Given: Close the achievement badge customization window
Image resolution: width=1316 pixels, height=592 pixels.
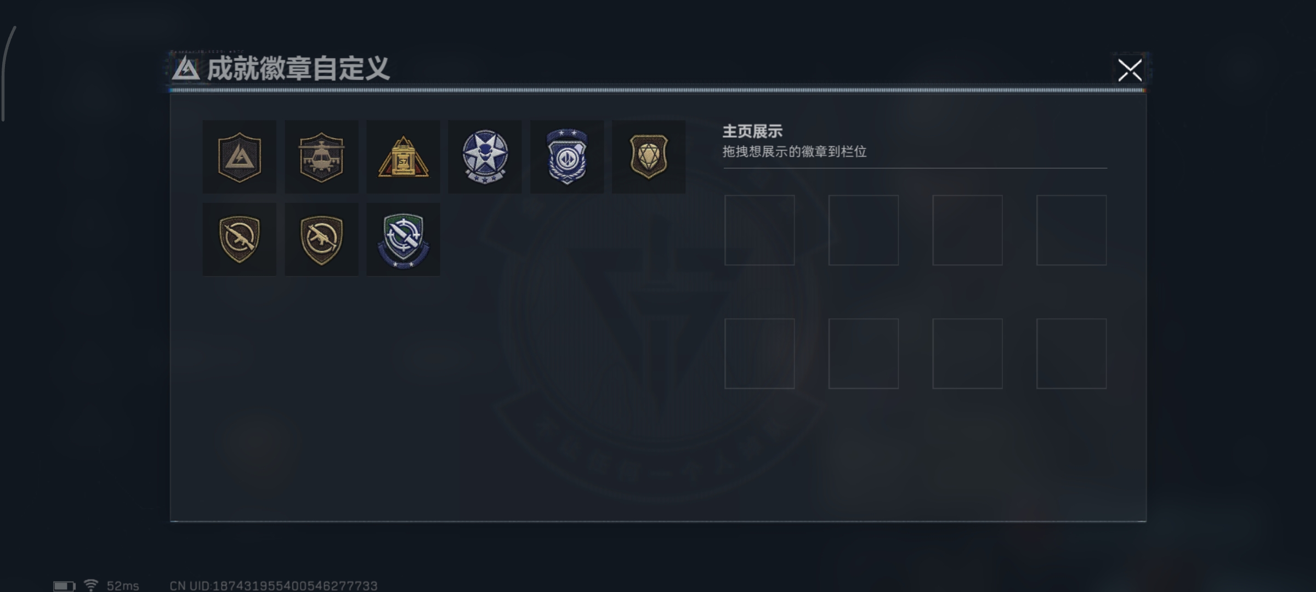Looking at the screenshot, I should click(1130, 70).
